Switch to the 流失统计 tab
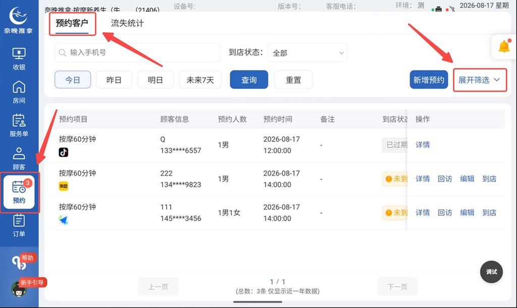The width and height of the screenshot is (517, 308). click(127, 23)
